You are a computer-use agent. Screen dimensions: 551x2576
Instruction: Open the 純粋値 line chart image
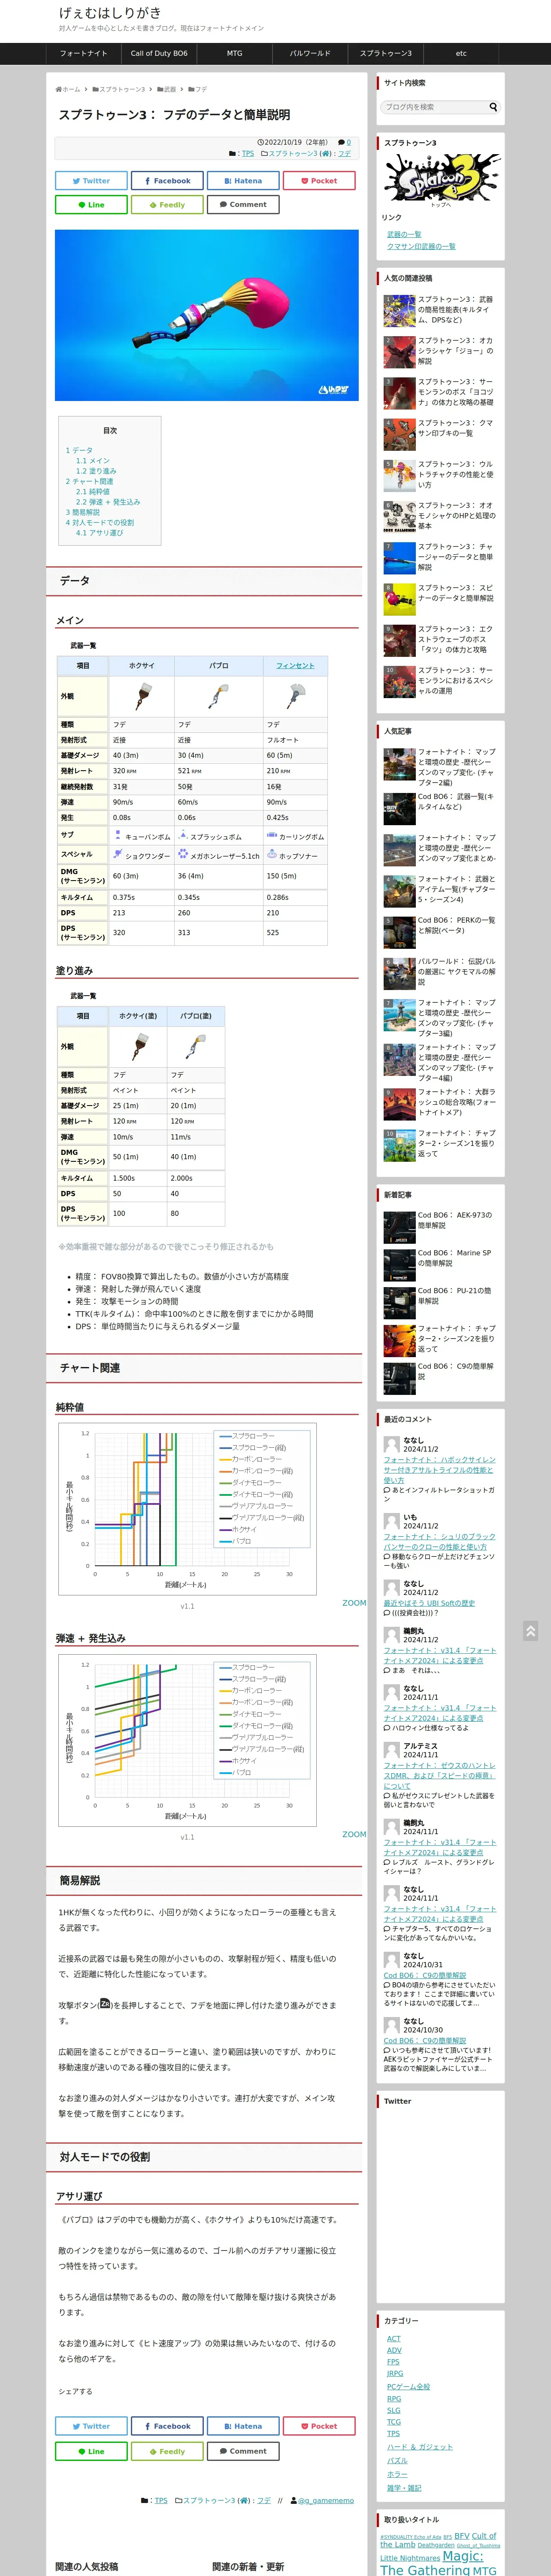pos(188,1509)
